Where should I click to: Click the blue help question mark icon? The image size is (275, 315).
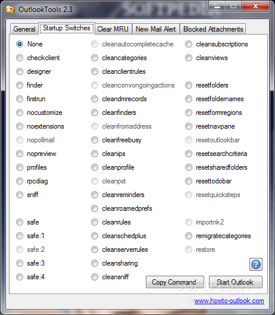256,264
